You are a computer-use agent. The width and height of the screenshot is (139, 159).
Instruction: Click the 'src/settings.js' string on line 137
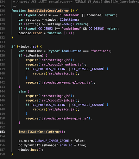click(55, 60)
